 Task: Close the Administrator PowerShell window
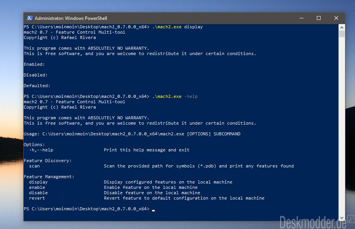click(x=336, y=18)
